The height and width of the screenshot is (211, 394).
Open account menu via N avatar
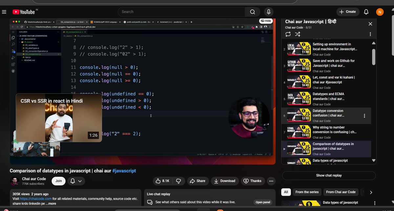point(380,12)
